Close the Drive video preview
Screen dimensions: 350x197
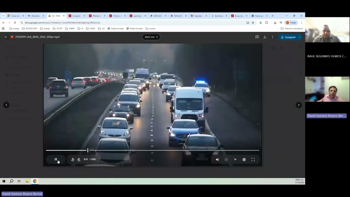5,37
